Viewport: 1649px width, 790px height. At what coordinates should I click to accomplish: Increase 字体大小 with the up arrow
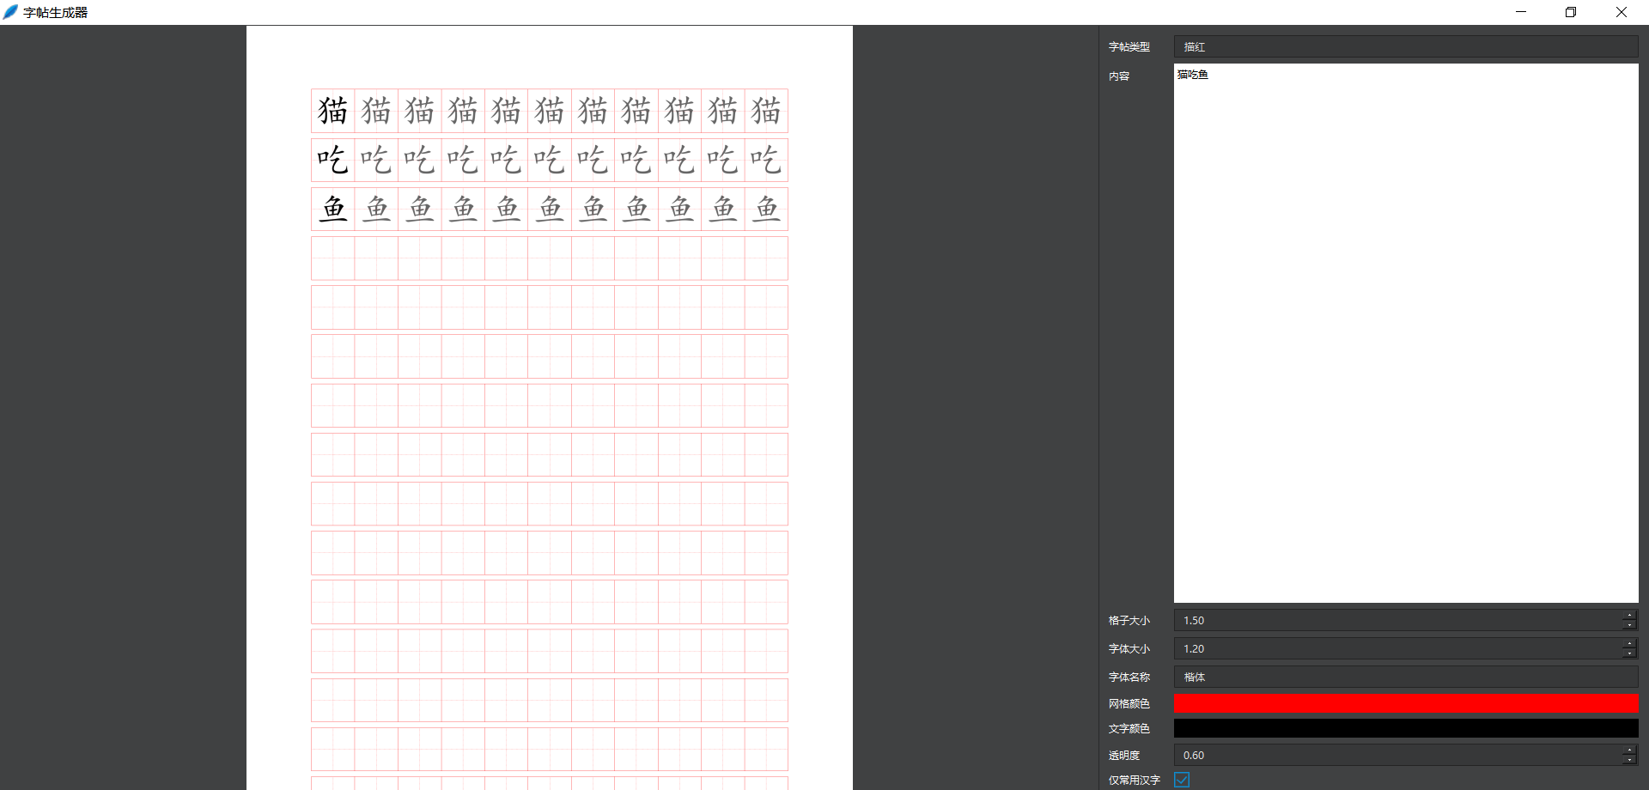[1629, 643]
